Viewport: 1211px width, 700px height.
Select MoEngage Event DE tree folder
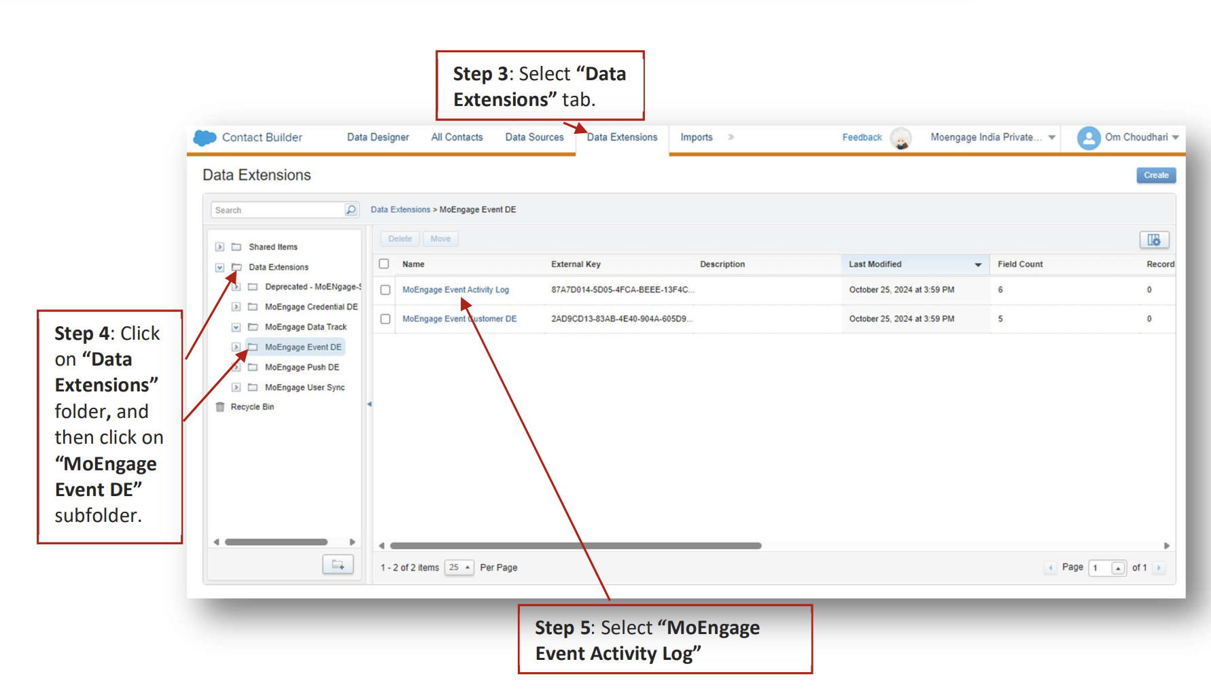click(x=303, y=347)
